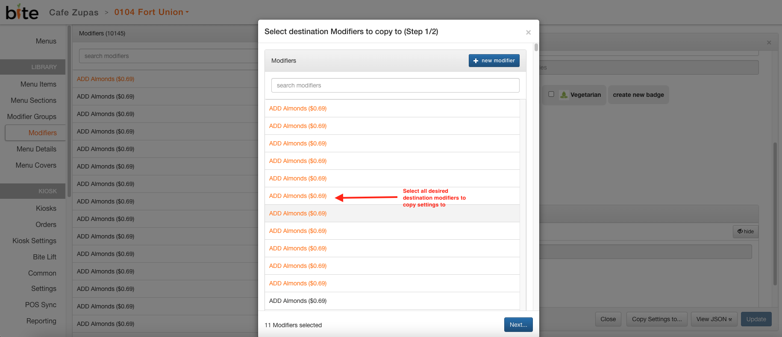782x337 pixels.
Task: Open the 0104 Fort Union location dropdown
Action: pyautogui.click(x=151, y=12)
